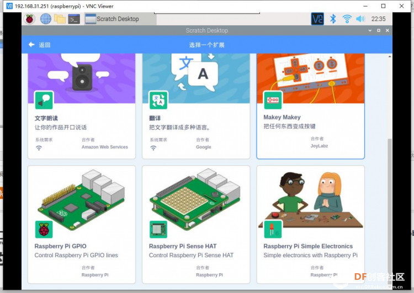Open the file manager folder icon

coord(60,19)
